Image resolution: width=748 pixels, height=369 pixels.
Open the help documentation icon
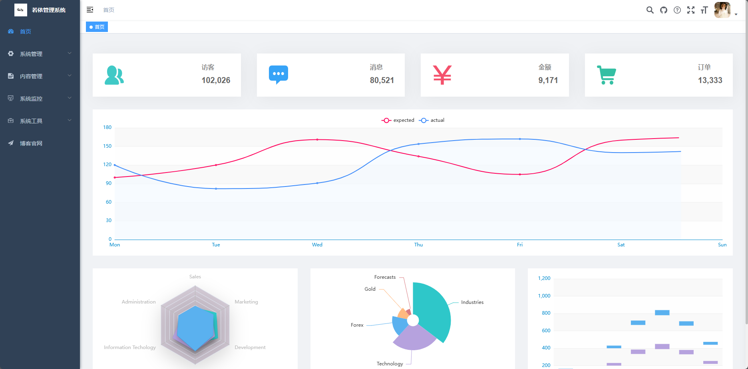click(x=677, y=10)
